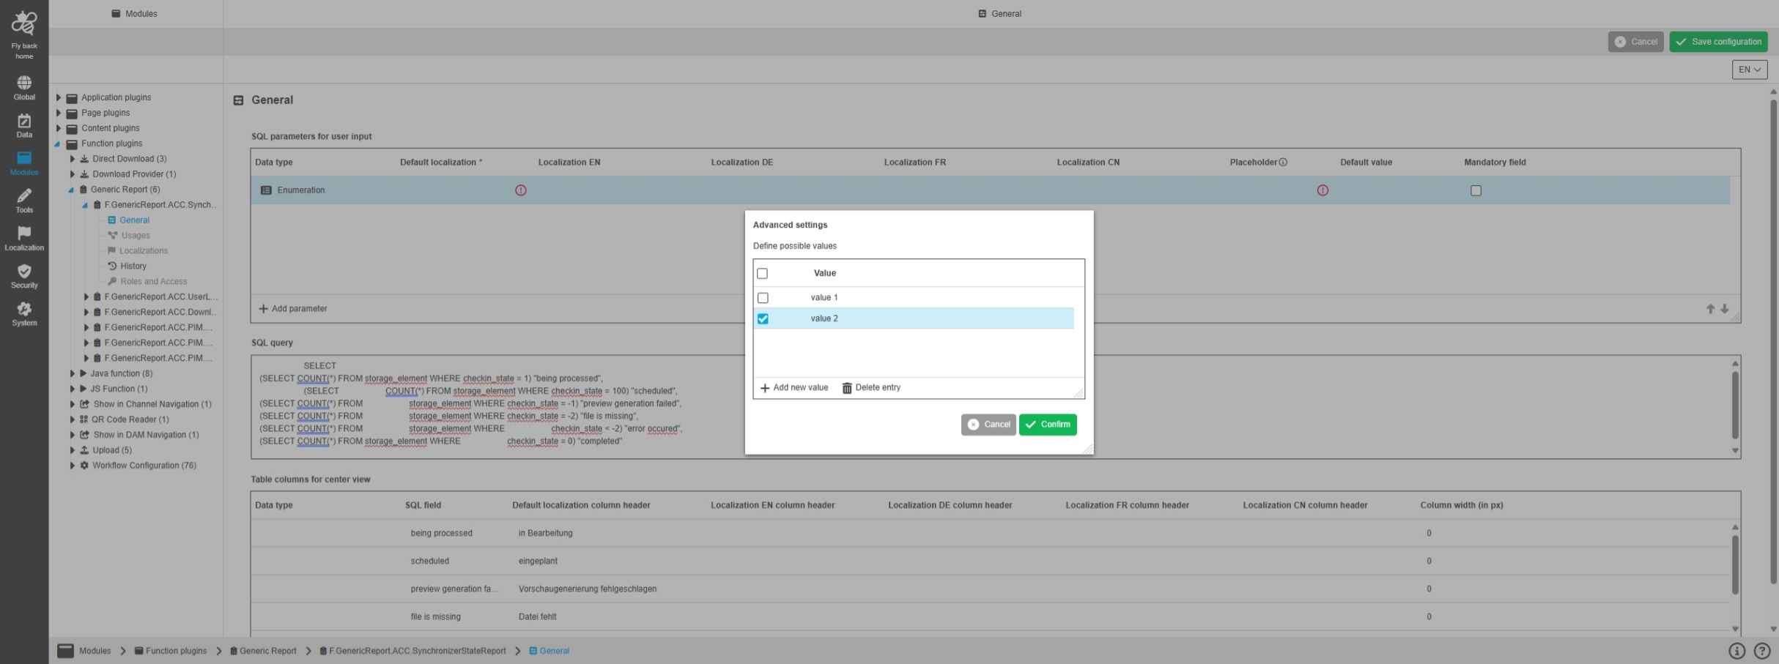The width and height of the screenshot is (1779, 664).
Task: Toggle the Mandatory field checkbox
Action: [1476, 191]
